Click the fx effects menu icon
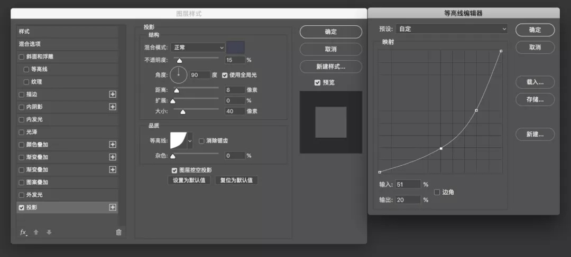Screen dimensions: 571x257 tap(23, 232)
